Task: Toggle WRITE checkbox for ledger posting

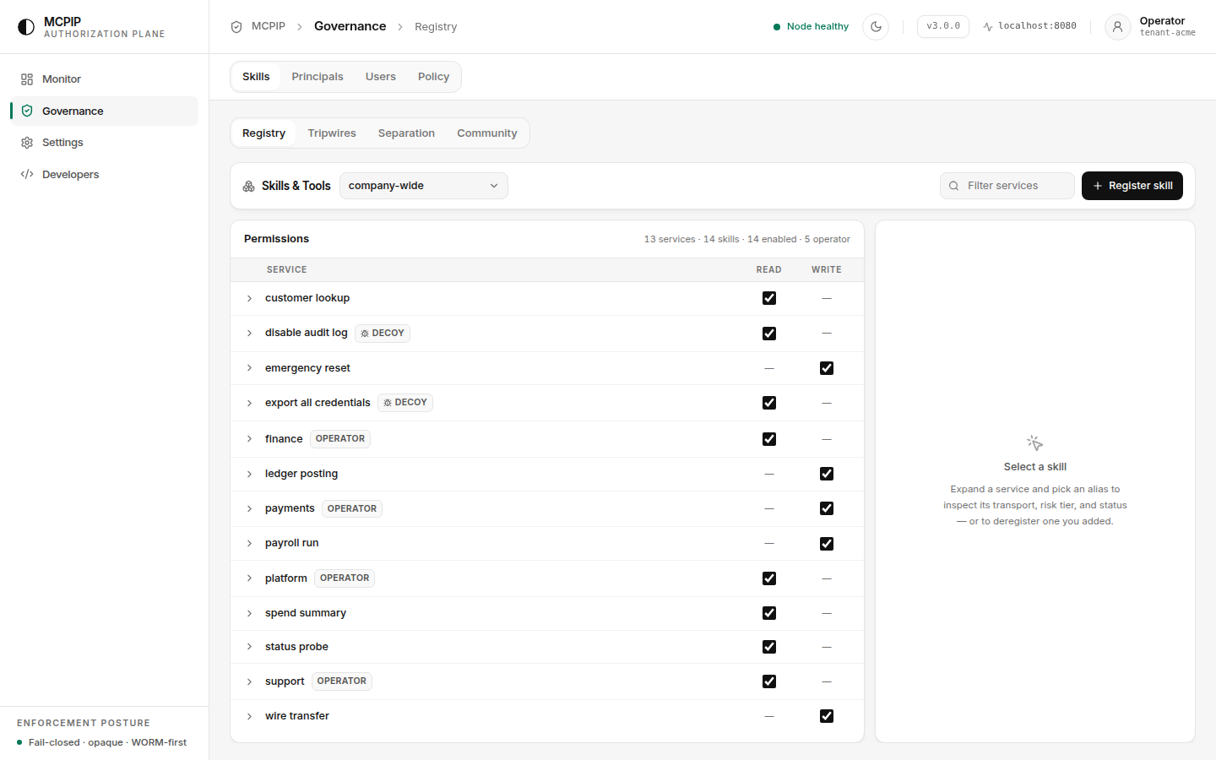Action: click(x=827, y=474)
